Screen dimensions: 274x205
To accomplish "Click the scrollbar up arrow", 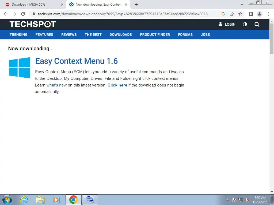I will (x=272, y=21).
